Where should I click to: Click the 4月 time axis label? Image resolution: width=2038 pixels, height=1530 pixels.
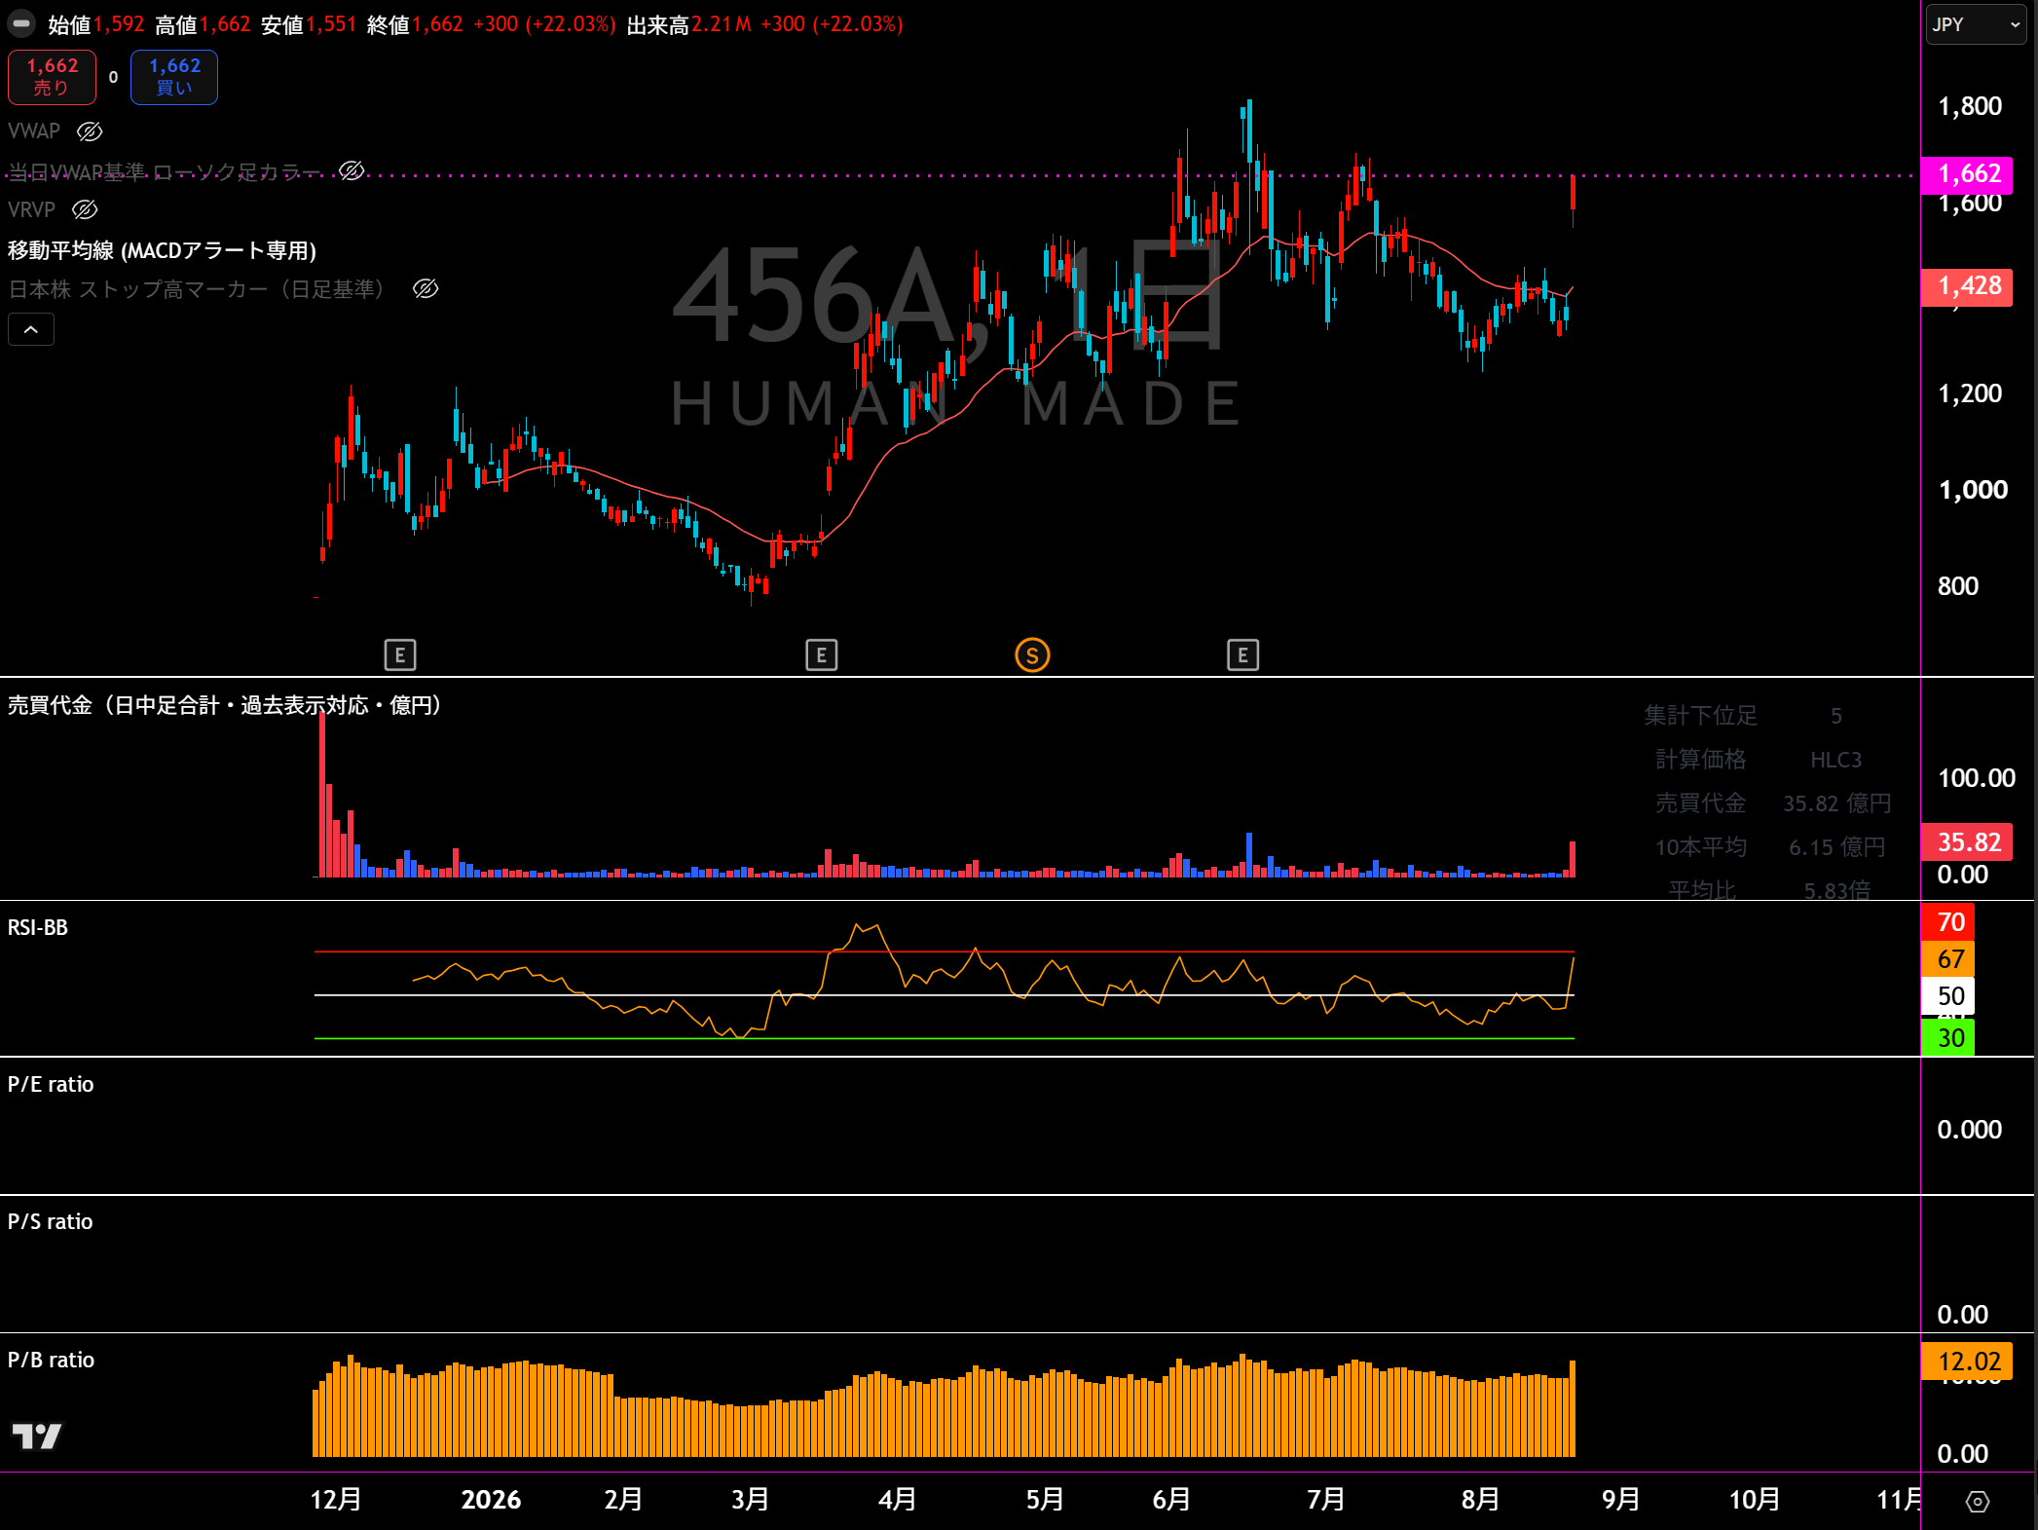click(x=897, y=1500)
